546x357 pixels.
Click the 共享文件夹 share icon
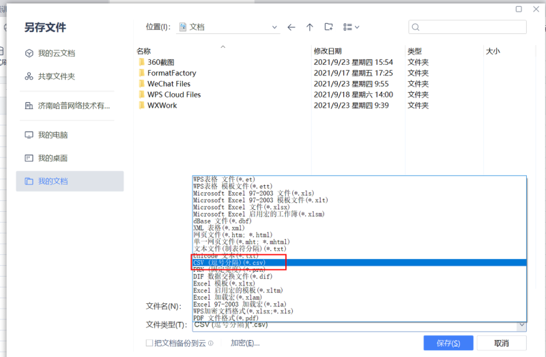click(x=29, y=76)
